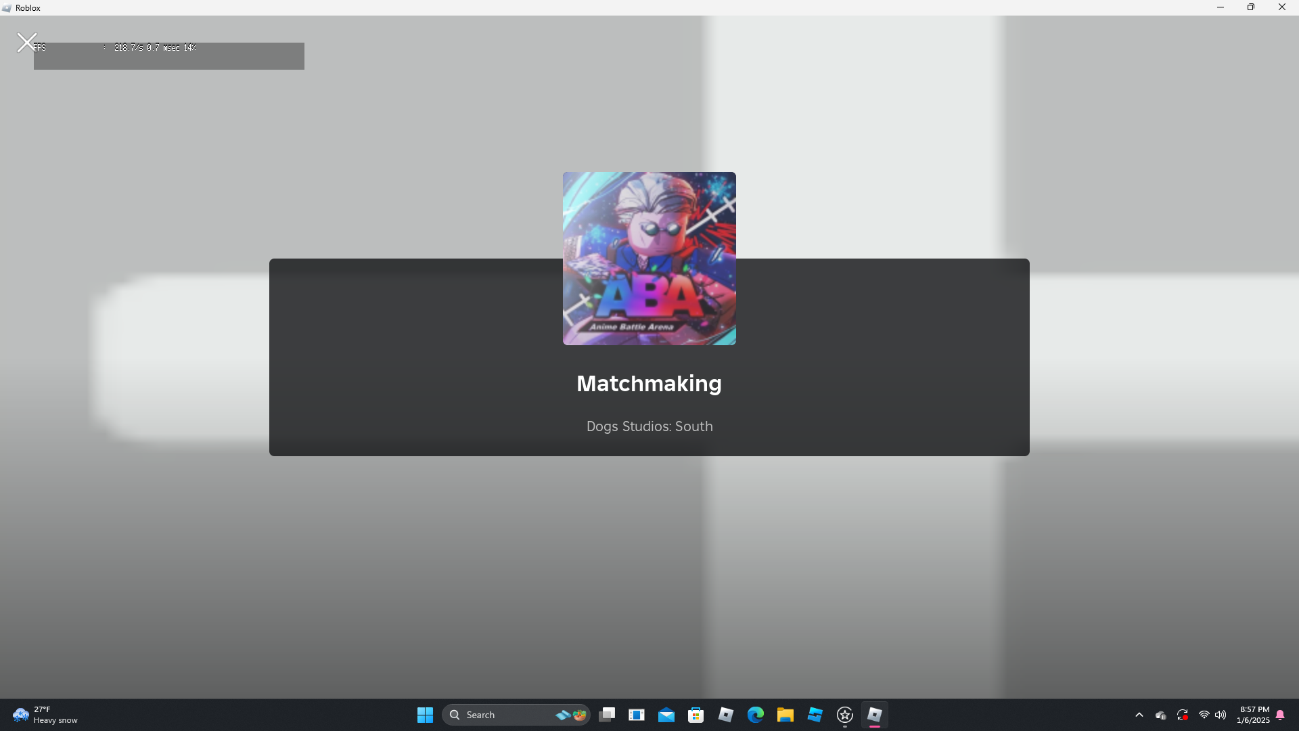This screenshot has height=731, width=1299.
Task: Open Microsoft Edge browser
Action: click(x=755, y=715)
